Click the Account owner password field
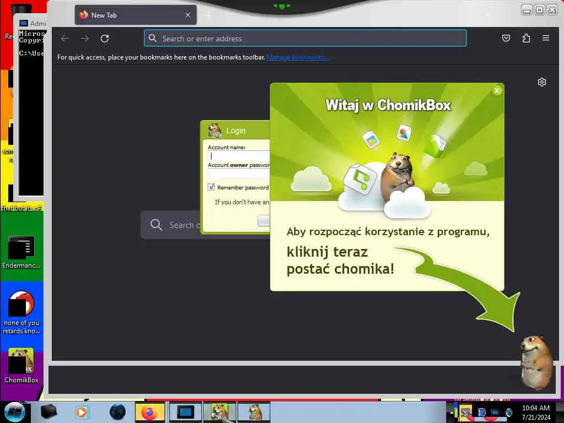564x423 pixels. tap(239, 173)
